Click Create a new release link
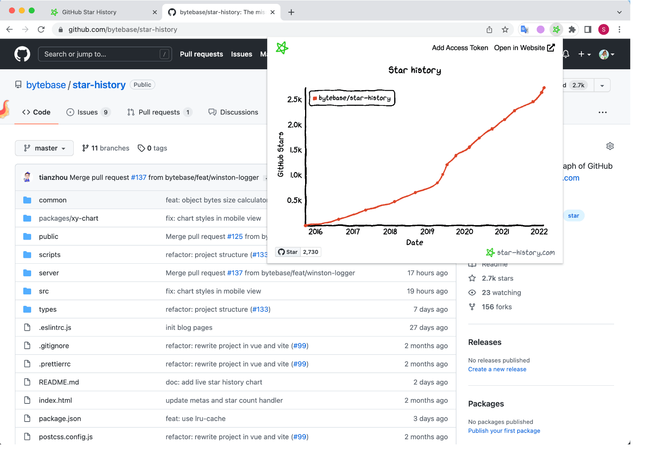This screenshot has height=455, width=663. point(497,369)
